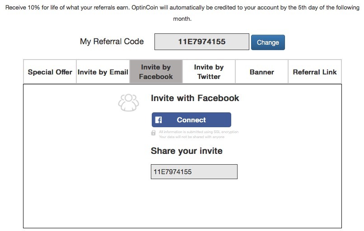The width and height of the screenshot is (364, 231).
Task: Click the word Connect on Facebook button
Action: click(x=191, y=120)
